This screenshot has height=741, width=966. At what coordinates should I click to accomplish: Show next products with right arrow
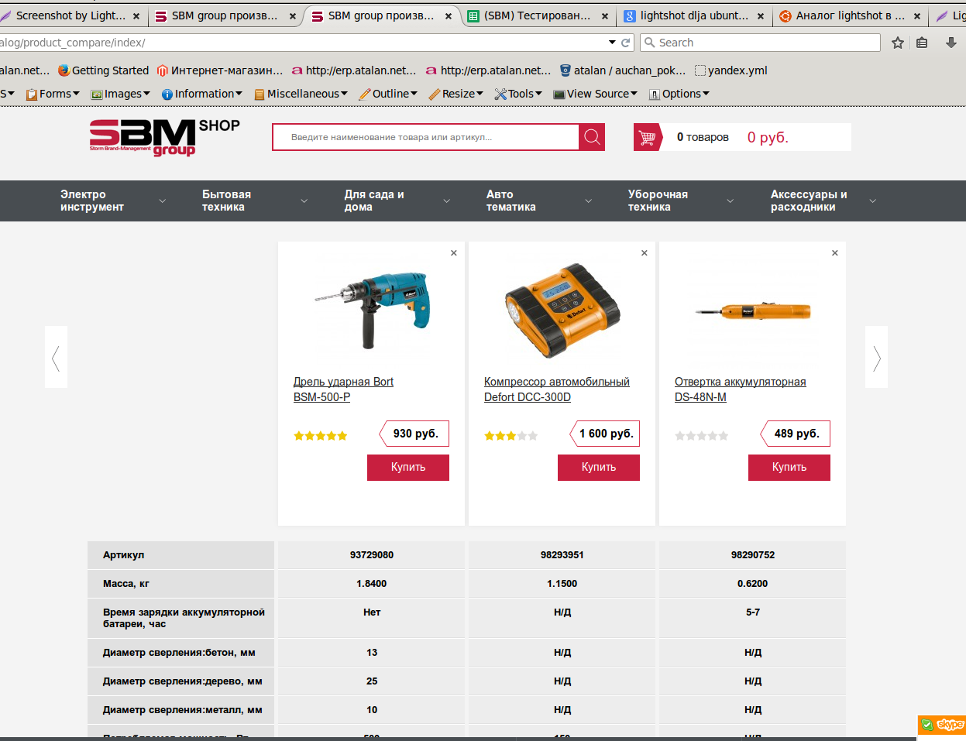(x=877, y=357)
